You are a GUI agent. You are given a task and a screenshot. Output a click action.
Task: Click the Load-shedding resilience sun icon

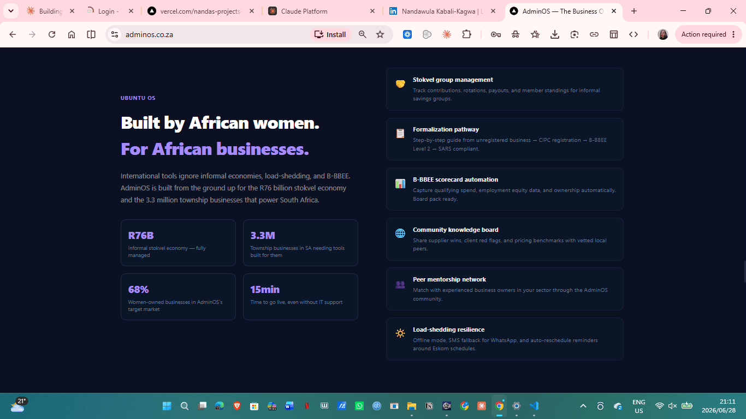(x=400, y=333)
